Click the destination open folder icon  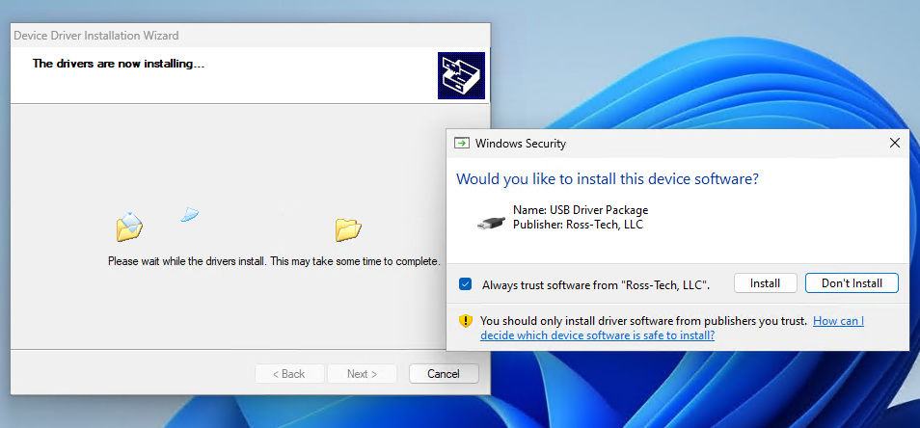coord(348,229)
